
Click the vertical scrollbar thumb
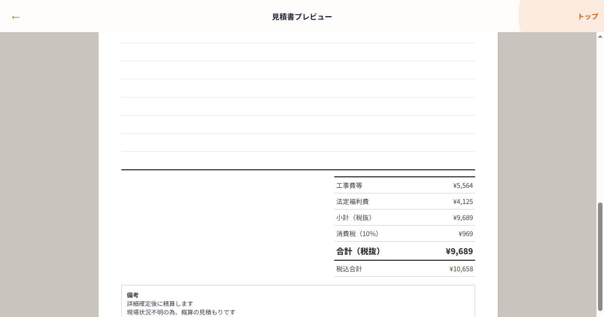[600, 257]
